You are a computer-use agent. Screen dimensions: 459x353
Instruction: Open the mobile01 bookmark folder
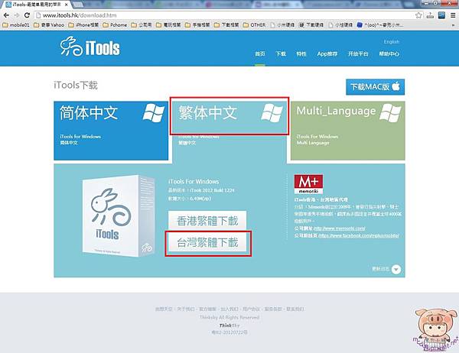pos(16,25)
